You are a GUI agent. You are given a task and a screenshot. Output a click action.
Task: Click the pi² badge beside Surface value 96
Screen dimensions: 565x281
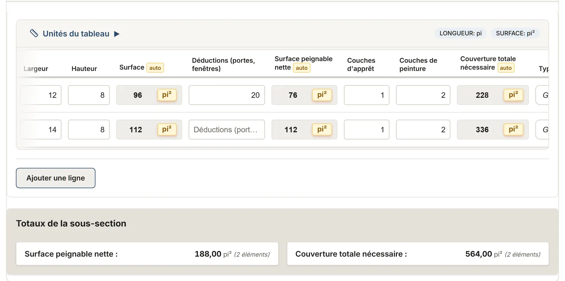point(167,95)
